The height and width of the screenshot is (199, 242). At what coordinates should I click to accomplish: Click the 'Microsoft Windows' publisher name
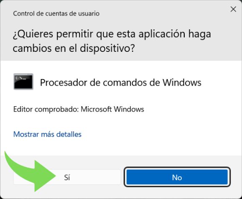coord(112,109)
